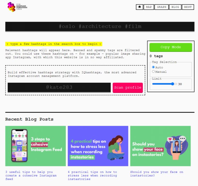The height and width of the screenshot is (186, 198).
Task: Follow the cohesive Instagram feed tips link
Action: click(x=31, y=175)
